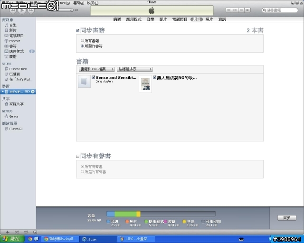This screenshot has height=243, width=304.
Task: Click the Chrome quick launch icon
Action: click(30, 239)
